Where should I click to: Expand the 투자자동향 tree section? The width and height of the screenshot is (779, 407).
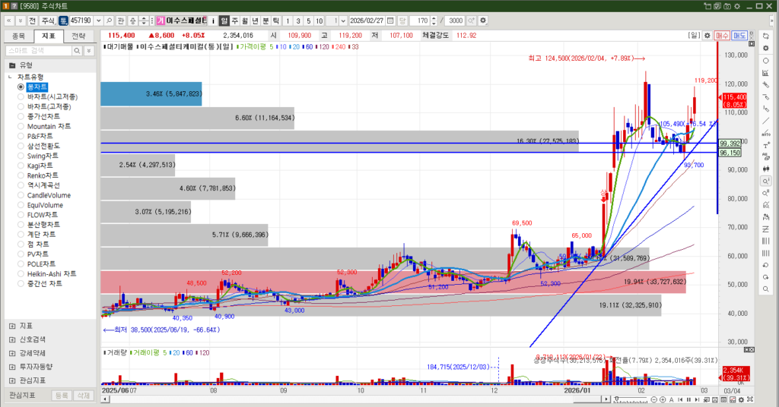tap(11, 367)
